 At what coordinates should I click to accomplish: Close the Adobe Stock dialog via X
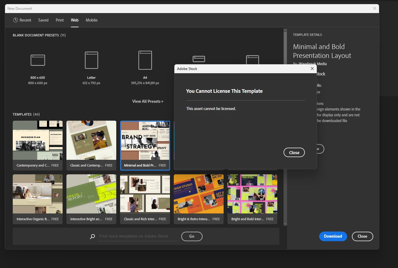[312, 68]
